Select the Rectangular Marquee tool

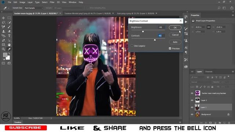(x=9, y=18)
